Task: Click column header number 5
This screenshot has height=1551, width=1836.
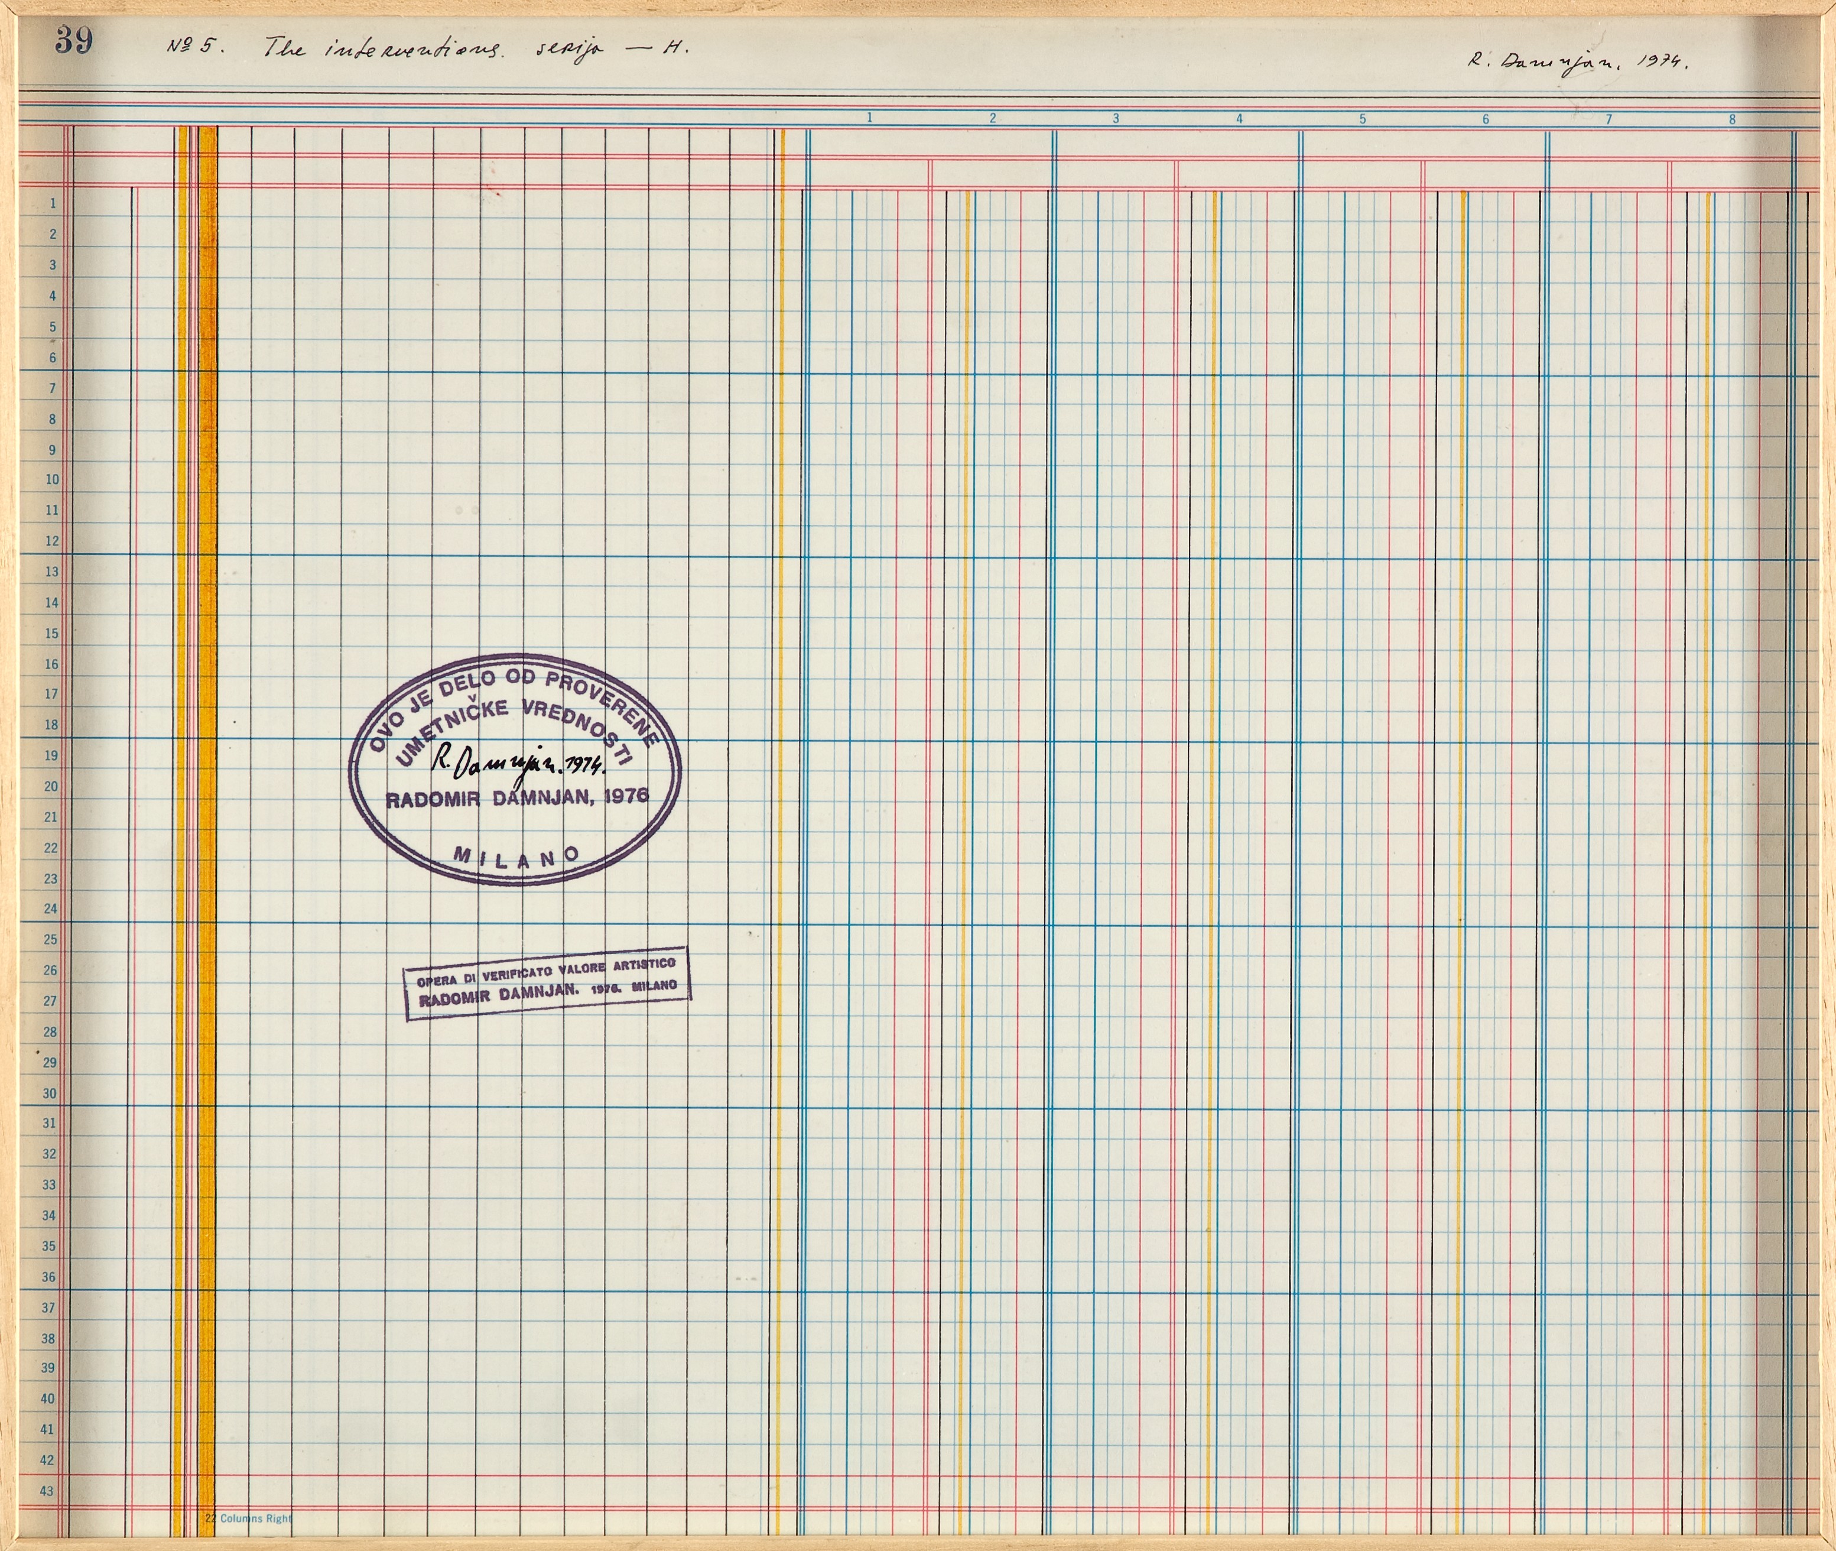Action: pyautogui.click(x=1363, y=119)
